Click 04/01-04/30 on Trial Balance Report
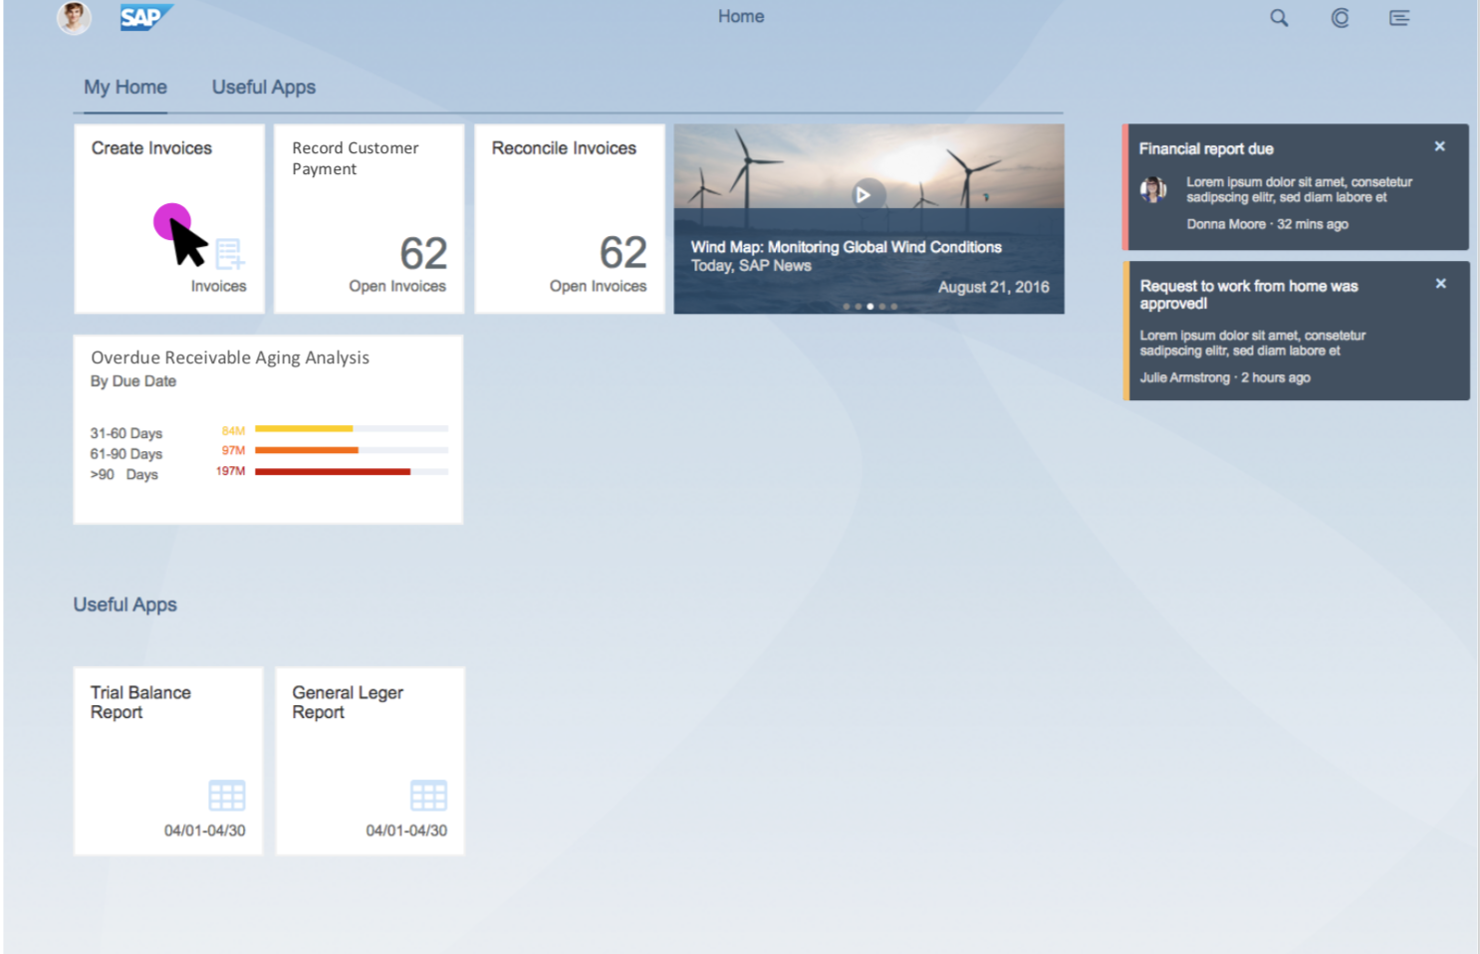 pos(205,831)
